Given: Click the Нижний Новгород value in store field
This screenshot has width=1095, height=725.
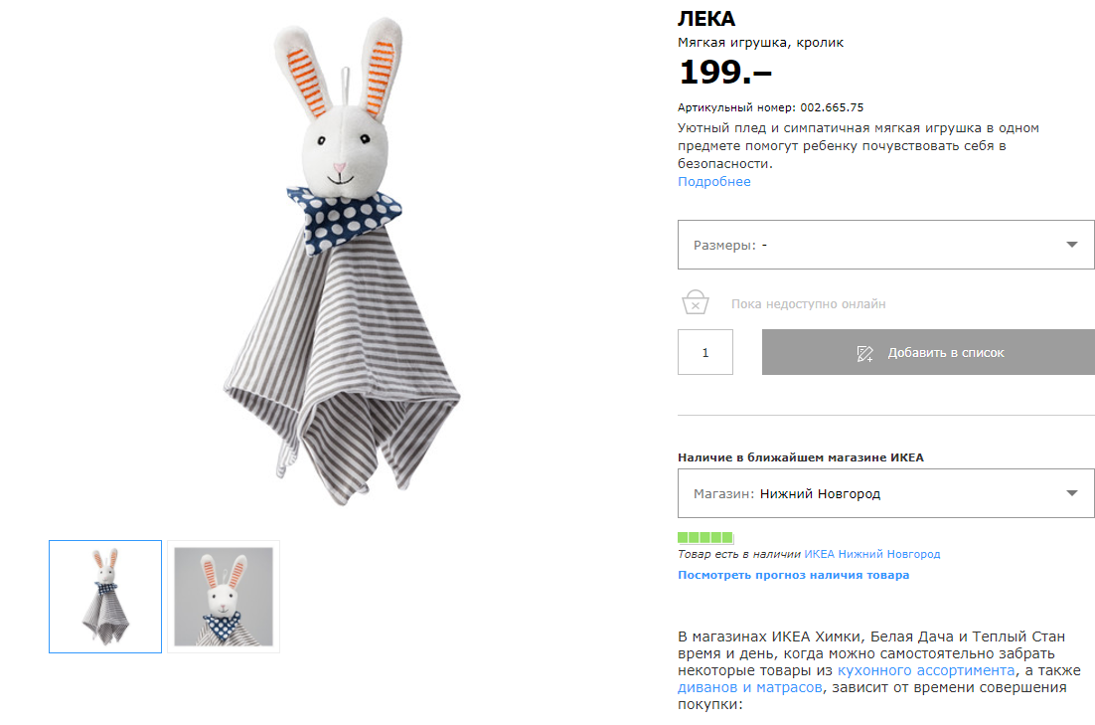Looking at the screenshot, I should pyautogui.click(x=820, y=493).
